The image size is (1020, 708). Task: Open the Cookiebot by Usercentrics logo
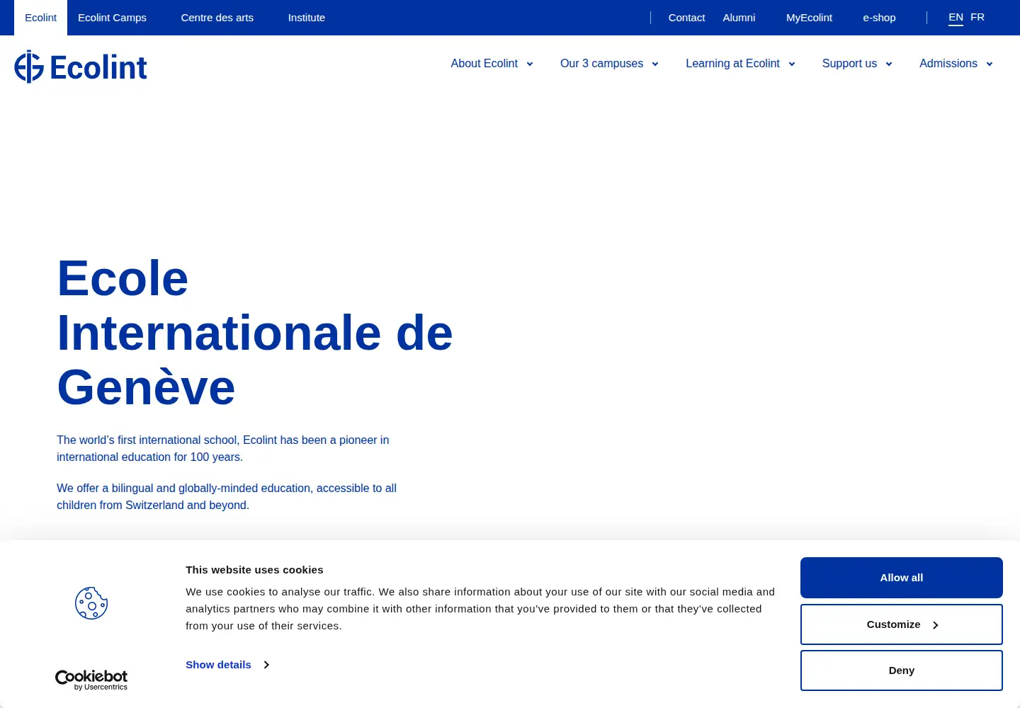[91, 680]
